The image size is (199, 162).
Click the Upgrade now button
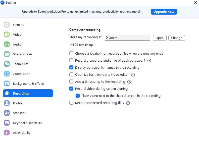164,12
